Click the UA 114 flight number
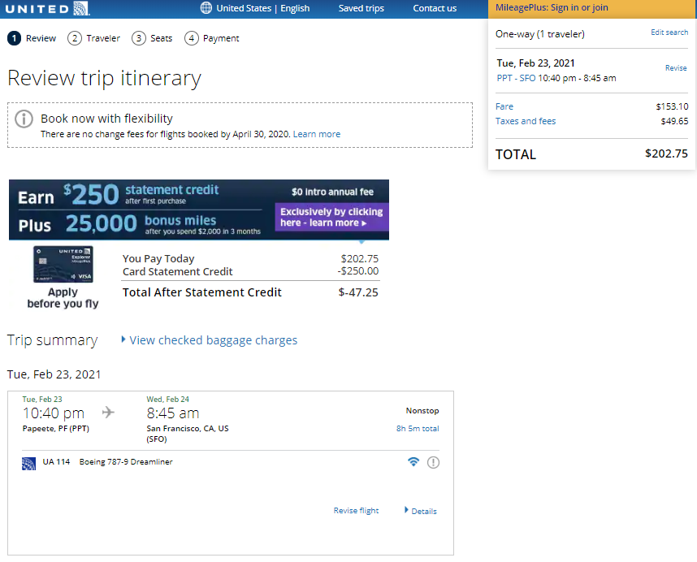 tap(56, 461)
